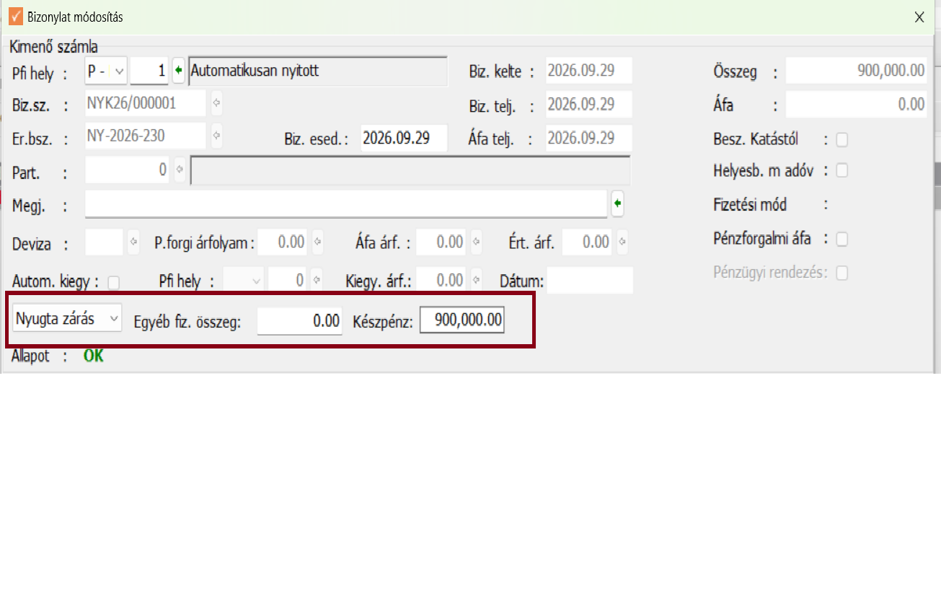Click into the Megj. comment field

[x=346, y=204]
